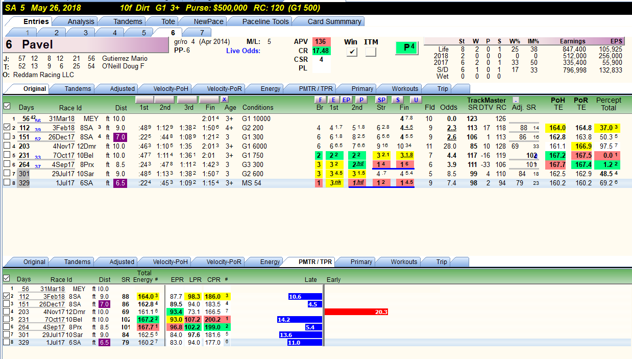632x359 pixels.
Task: Click the purple 7.0 distance cell in upper table
Action: (120, 137)
